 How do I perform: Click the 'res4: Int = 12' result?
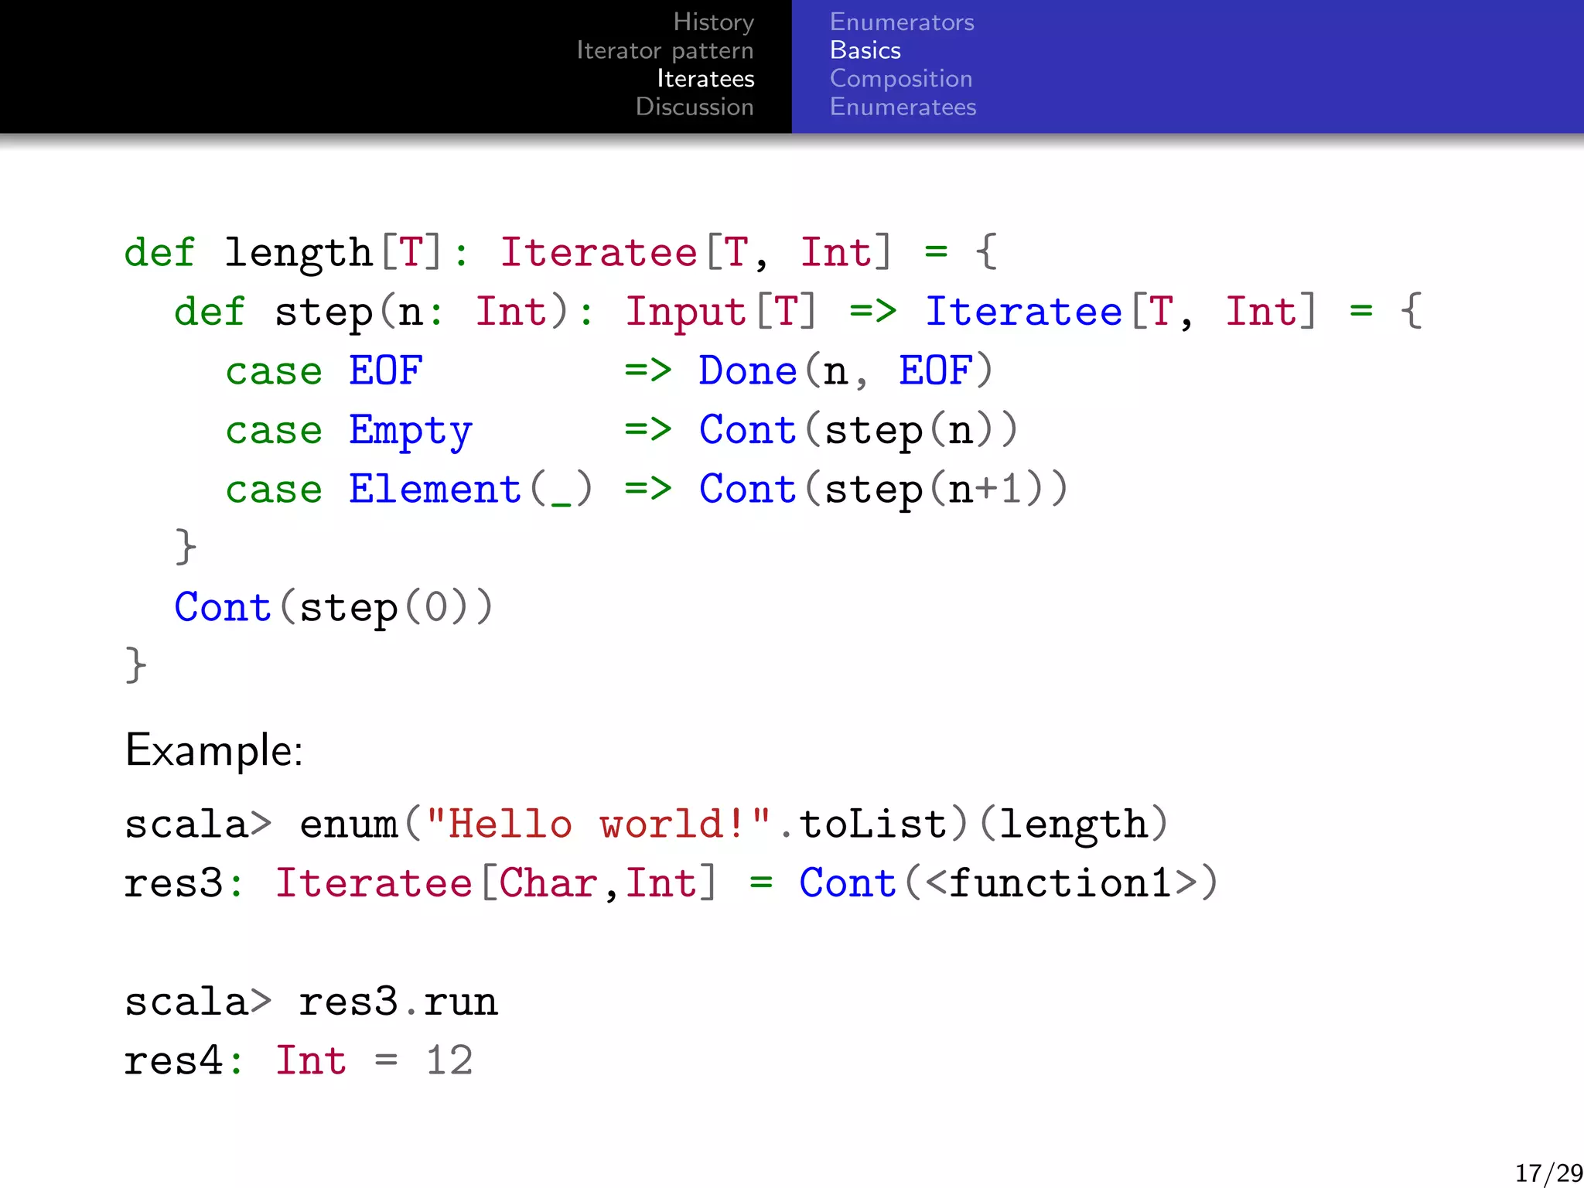click(x=299, y=1060)
